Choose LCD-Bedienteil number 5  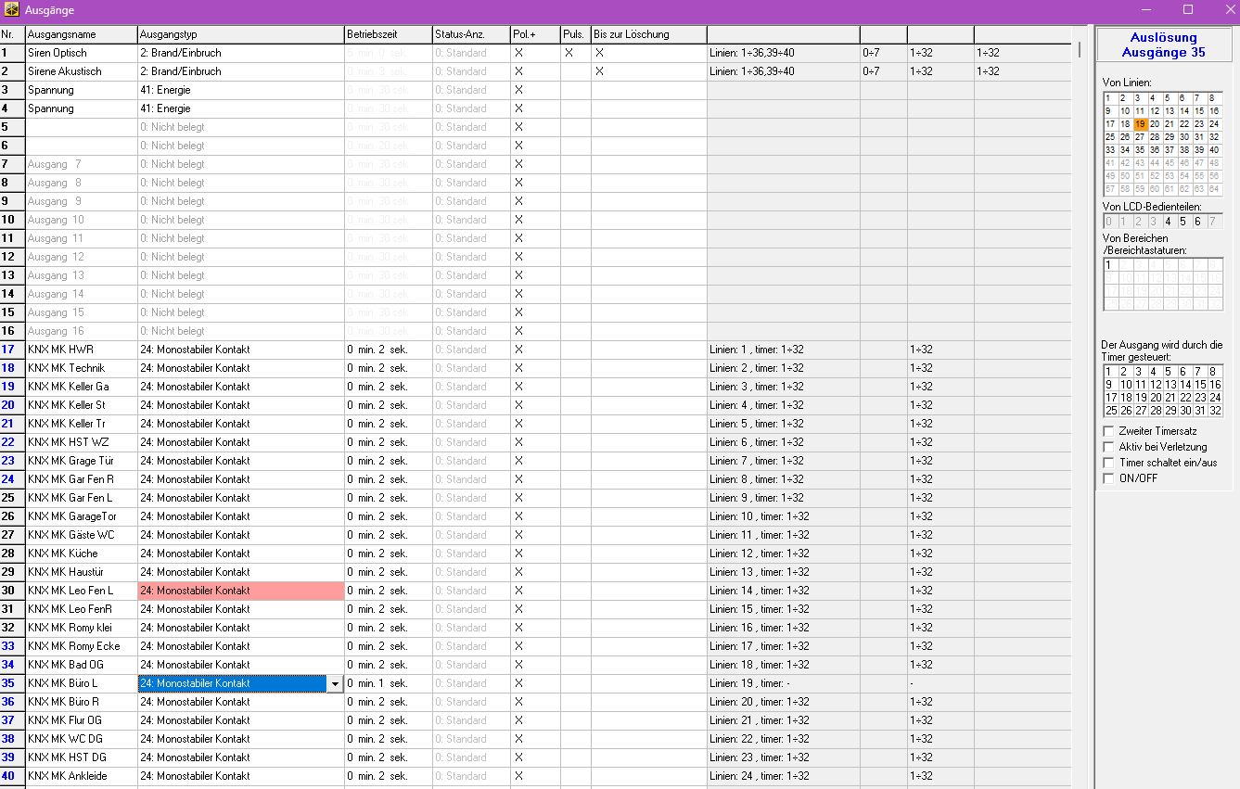point(1183,222)
